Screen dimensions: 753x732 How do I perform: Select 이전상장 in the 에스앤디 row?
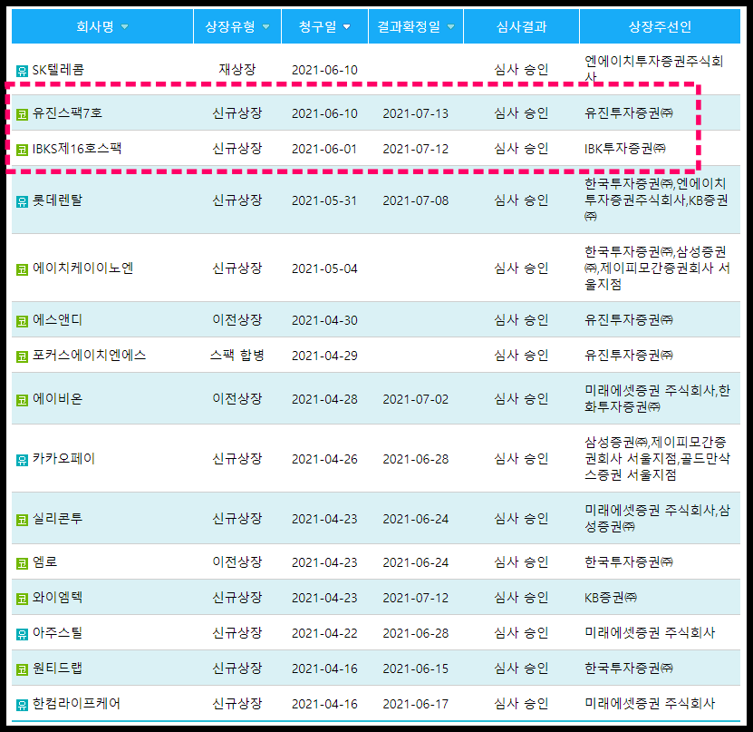tap(237, 320)
